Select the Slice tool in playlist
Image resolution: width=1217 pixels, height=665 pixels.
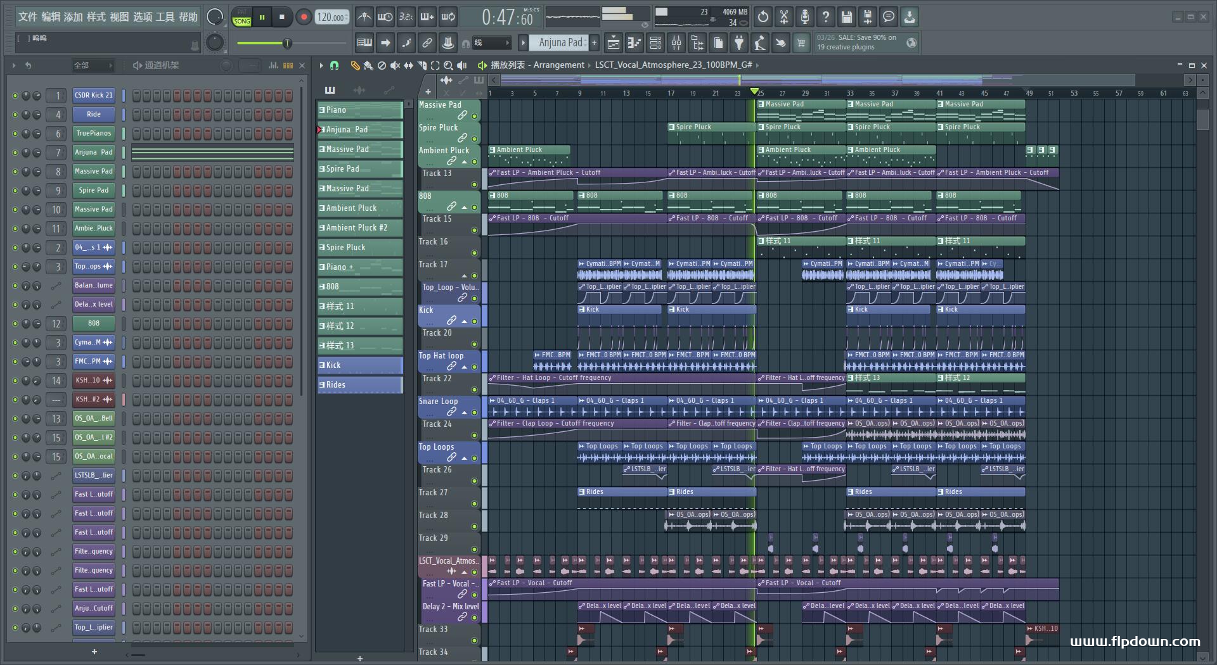pyautogui.click(x=422, y=65)
